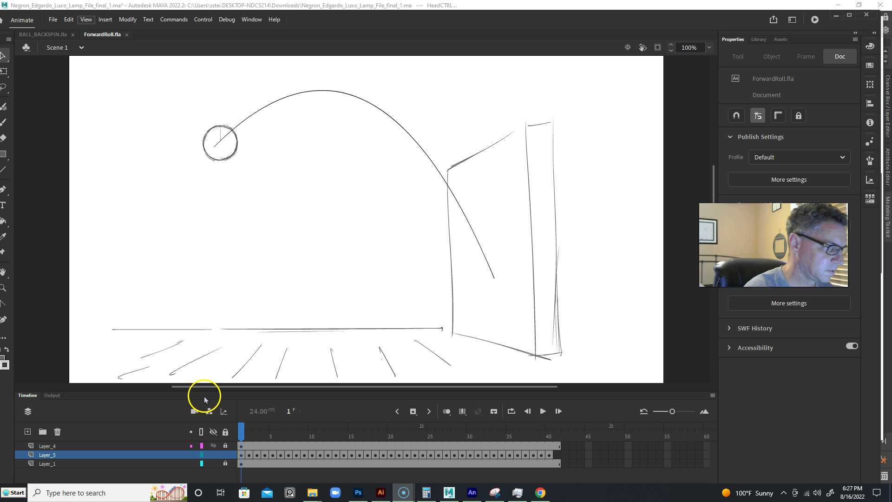892x502 pixels.
Task: Adjust the timeline zoom slider
Action: coord(672,411)
